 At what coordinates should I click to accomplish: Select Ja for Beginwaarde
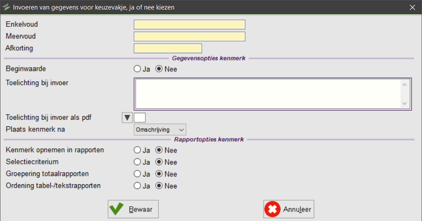pos(137,69)
